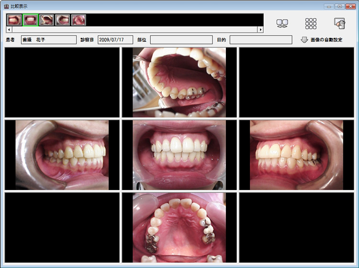359x268 pixels.
Task: Click the empty bottom-right image cell
Action: (296, 227)
